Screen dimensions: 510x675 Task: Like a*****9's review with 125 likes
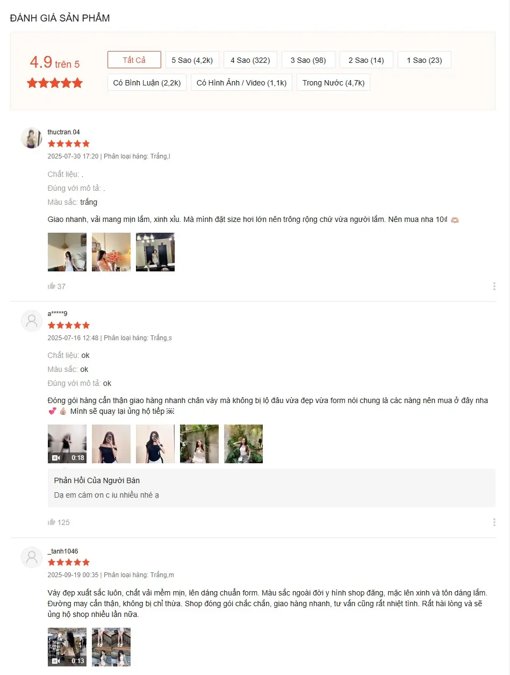52,522
